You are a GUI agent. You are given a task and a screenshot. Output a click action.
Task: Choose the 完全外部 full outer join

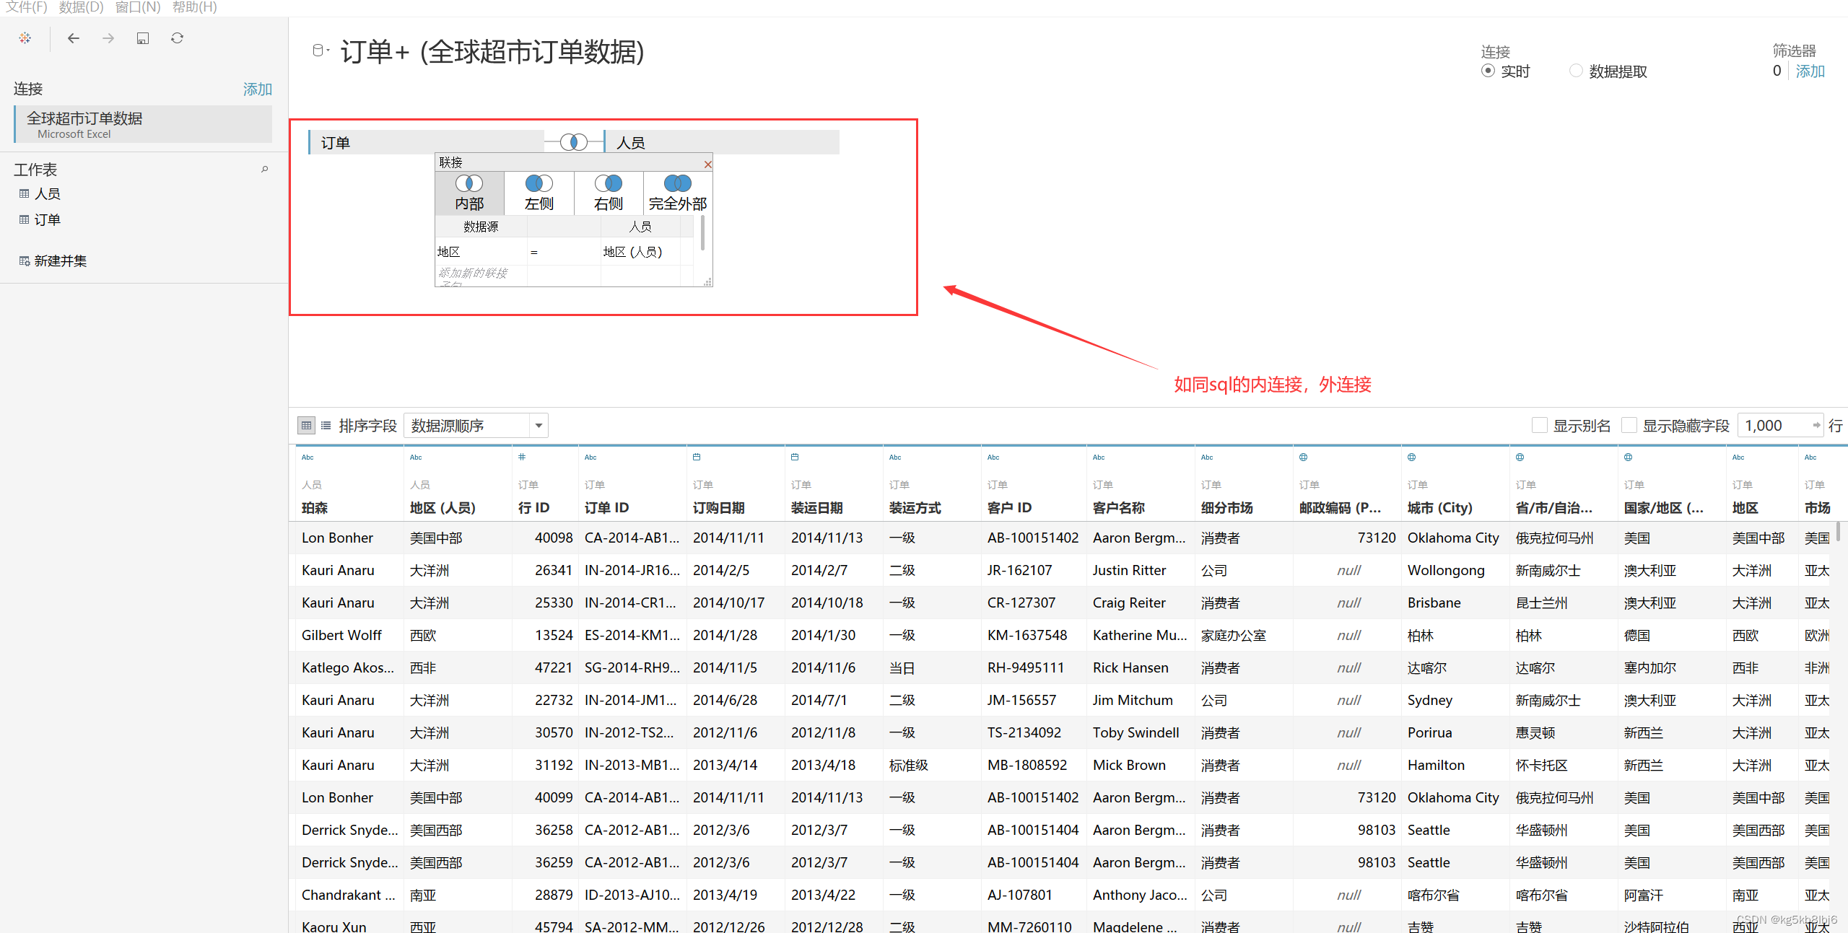pyautogui.click(x=678, y=193)
